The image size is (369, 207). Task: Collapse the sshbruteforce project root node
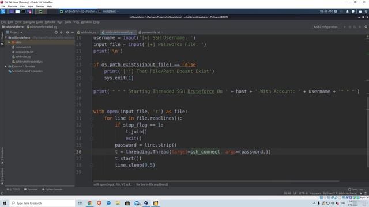coord(6,37)
